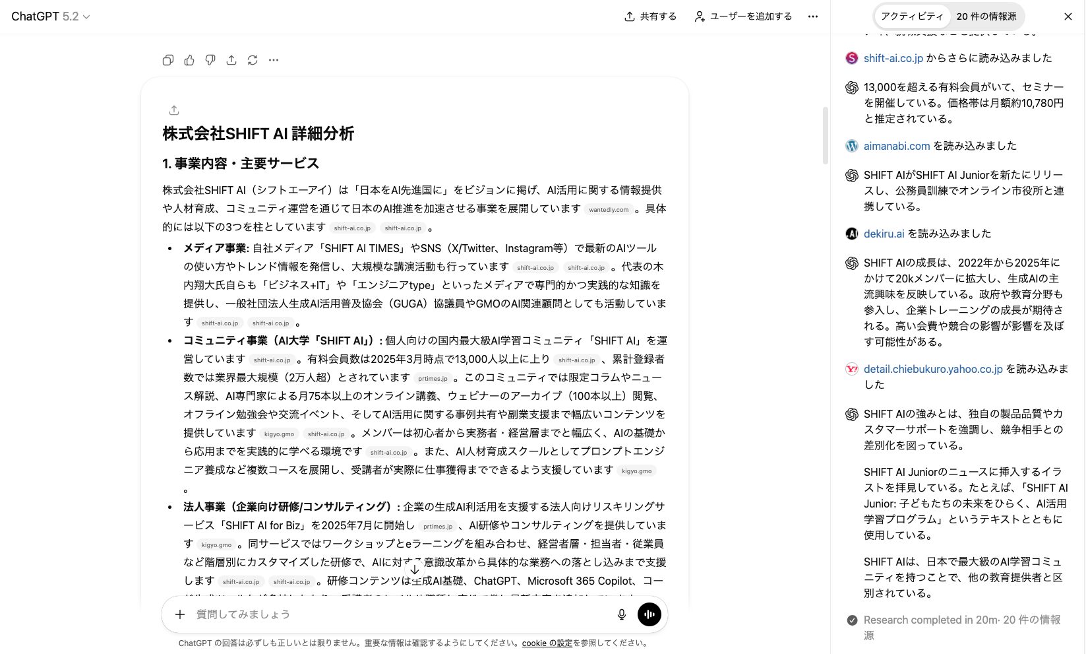Open the ChatGPT 5.2 model selector

[51, 16]
